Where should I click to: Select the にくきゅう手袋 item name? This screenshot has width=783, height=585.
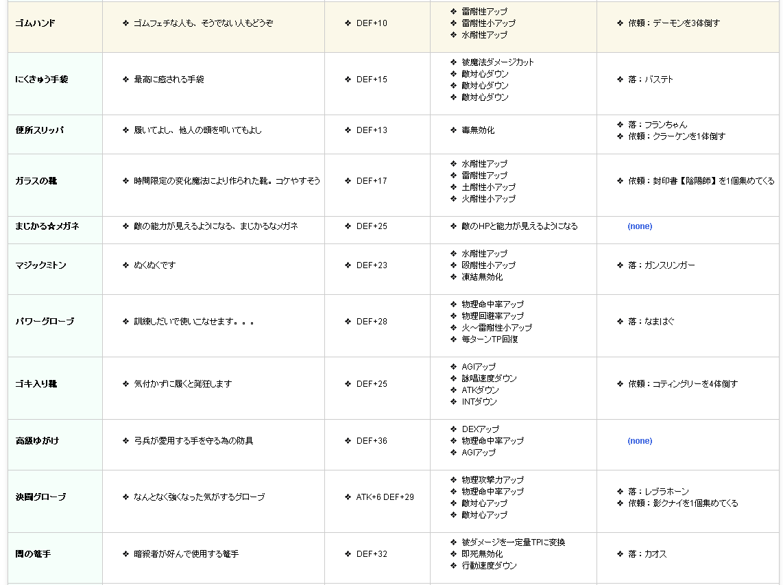pos(42,80)
